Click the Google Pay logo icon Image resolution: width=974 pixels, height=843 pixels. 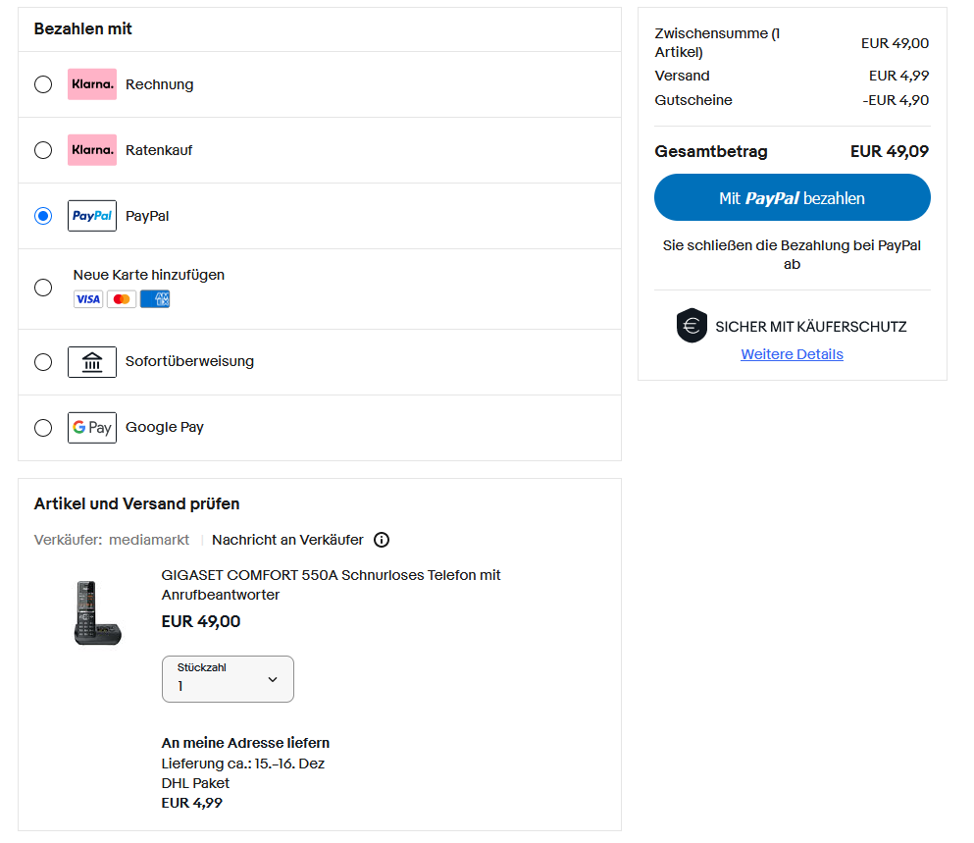(x=92, y=428)
